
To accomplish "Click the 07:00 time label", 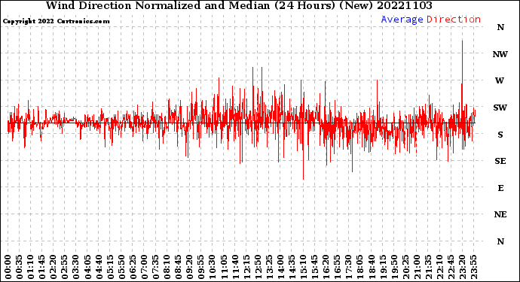I will tap(144, 267).
